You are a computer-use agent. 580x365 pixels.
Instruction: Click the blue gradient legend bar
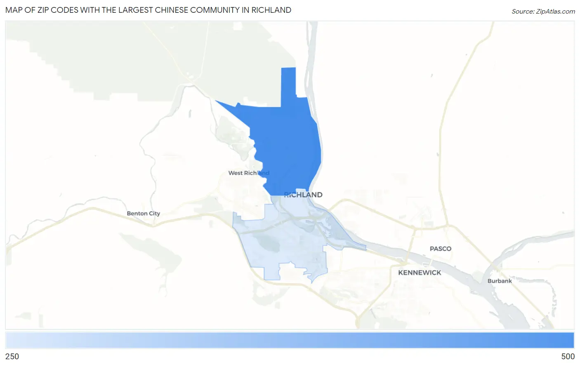pyautogui.click(x=290, y=341)
